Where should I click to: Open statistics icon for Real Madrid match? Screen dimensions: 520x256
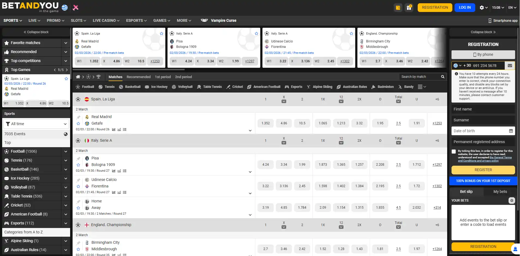point(114,129)
